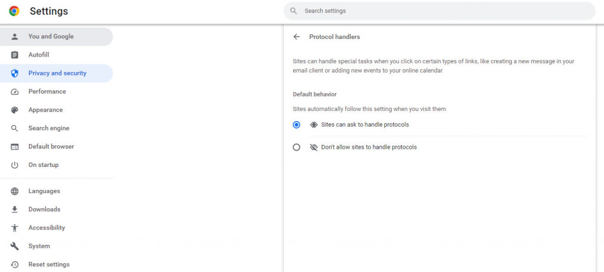Open the On startup settings
This screenshot has width=604, height=272.
43,165
